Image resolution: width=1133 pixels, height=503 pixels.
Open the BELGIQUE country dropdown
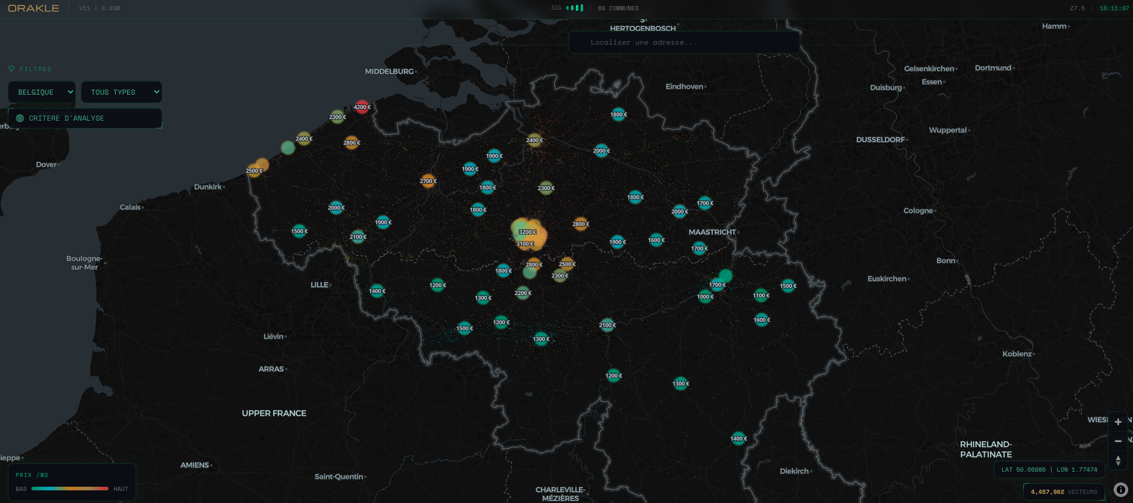point(42,92)
